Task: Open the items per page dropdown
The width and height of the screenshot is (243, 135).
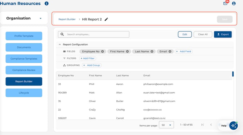Action: [x=166, y=125]
